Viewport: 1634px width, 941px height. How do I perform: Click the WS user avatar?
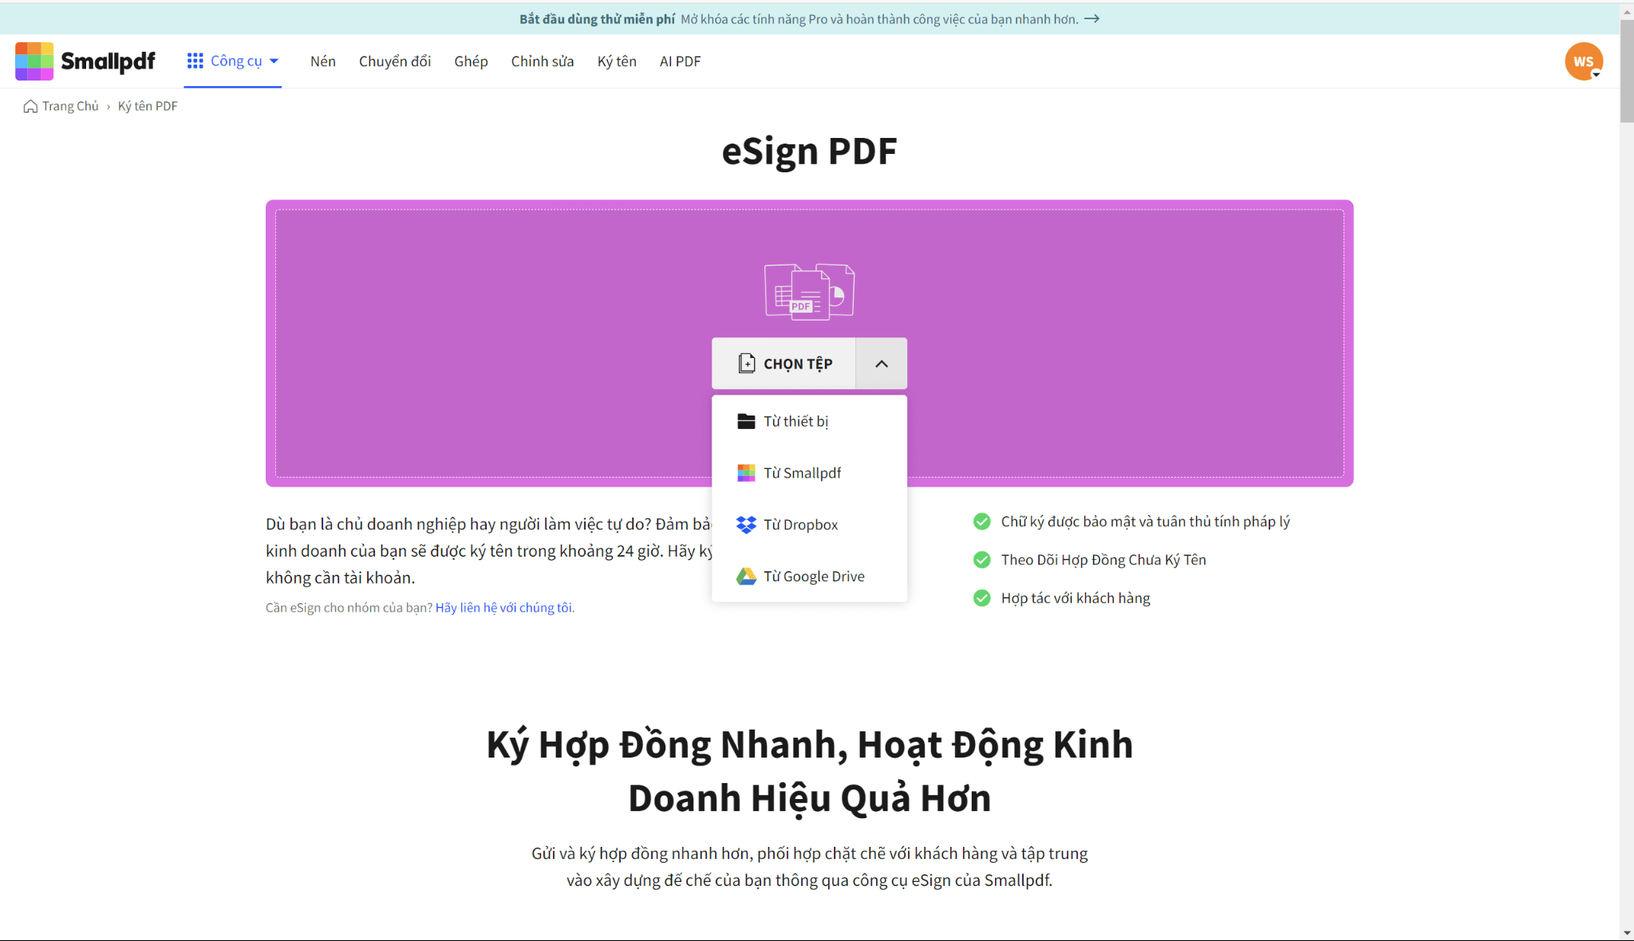click(x=1584, y=61)
